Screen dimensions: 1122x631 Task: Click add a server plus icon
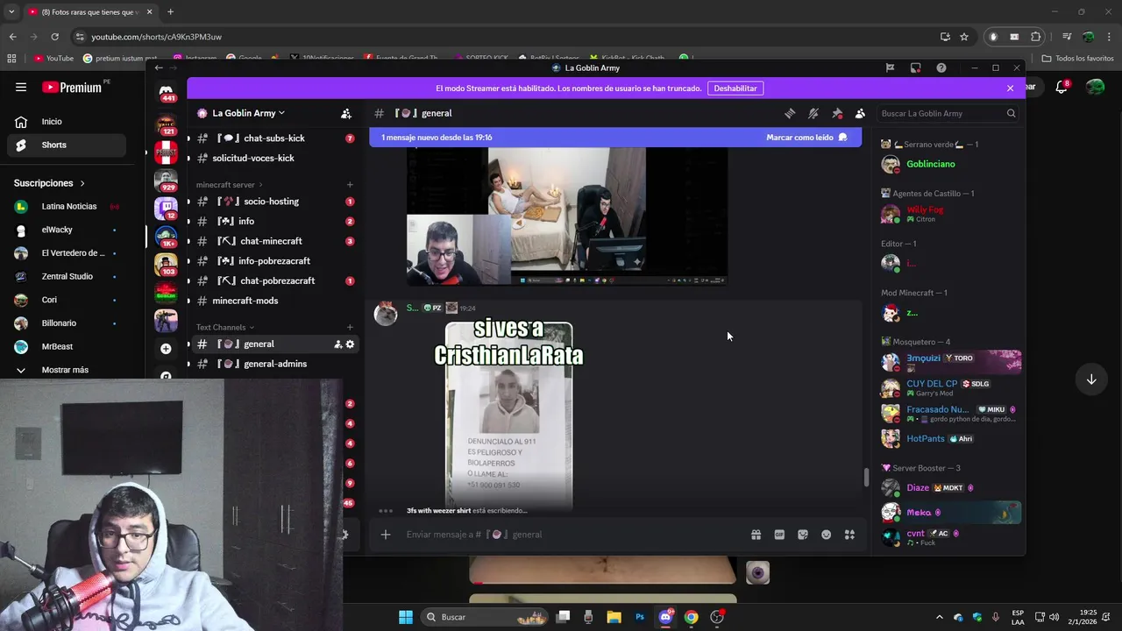click(166, 349)
